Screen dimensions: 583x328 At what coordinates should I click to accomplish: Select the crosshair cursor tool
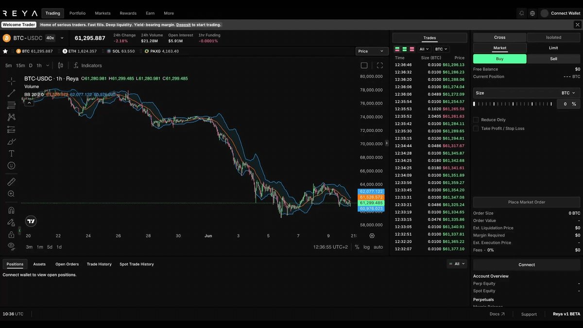pyautogui.click(x=11, y=81)
